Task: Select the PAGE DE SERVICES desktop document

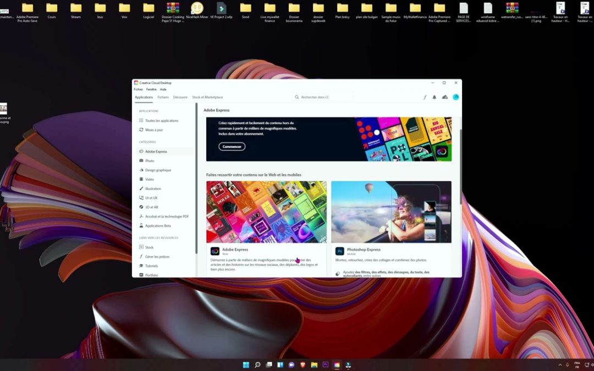Action: 464,12
